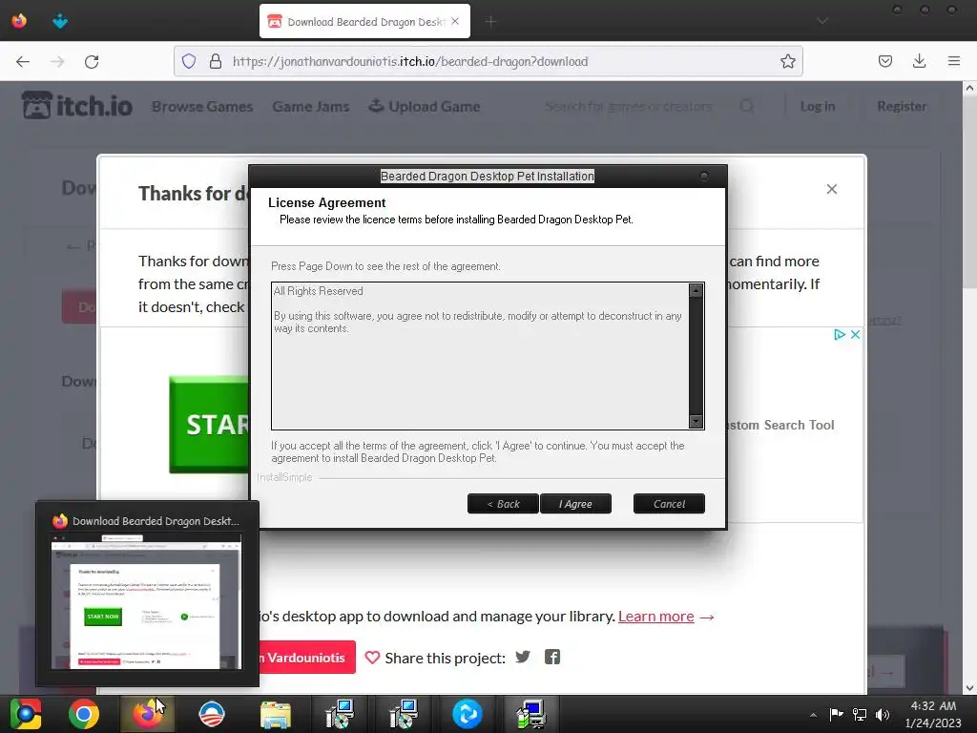977x733 pixels.
Task: Go back with Firefox back arrow
Action: click(23, 61)
